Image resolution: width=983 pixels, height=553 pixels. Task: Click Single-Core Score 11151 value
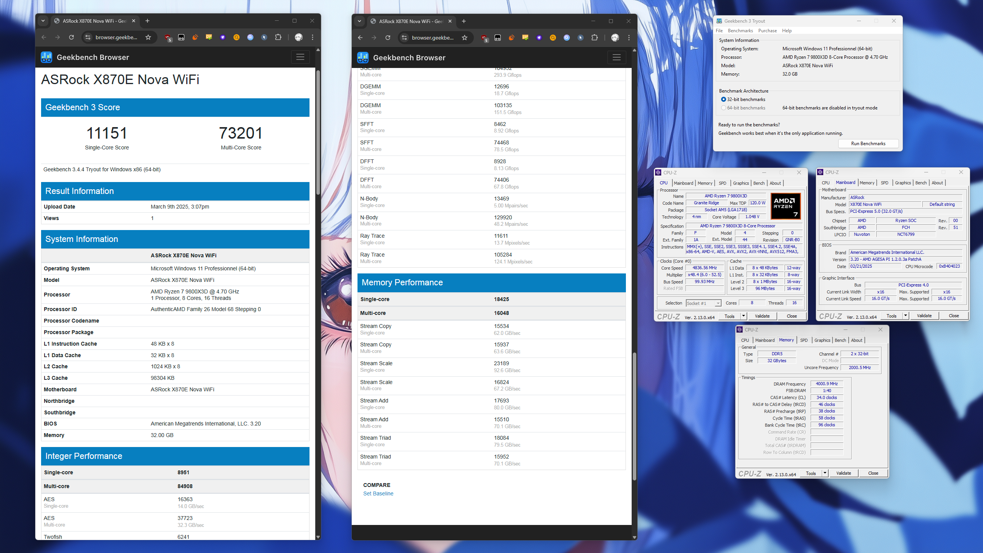click(107, 133)
